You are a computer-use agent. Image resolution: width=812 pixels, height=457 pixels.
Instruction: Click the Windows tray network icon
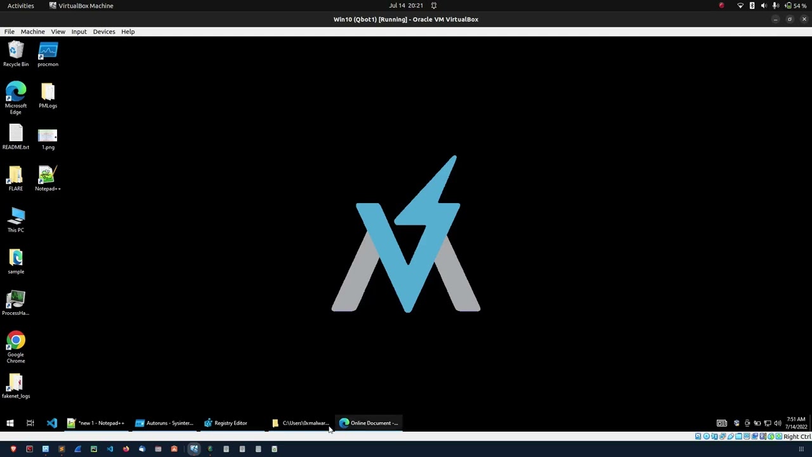coord(768,423)
